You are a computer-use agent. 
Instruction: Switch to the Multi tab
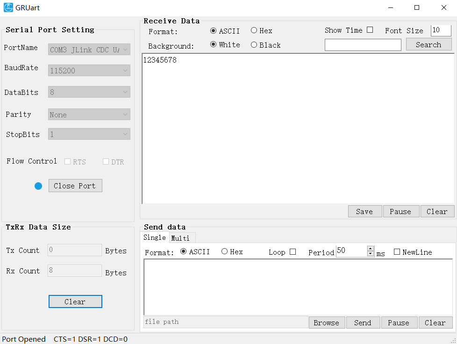(x=180, y=238)
